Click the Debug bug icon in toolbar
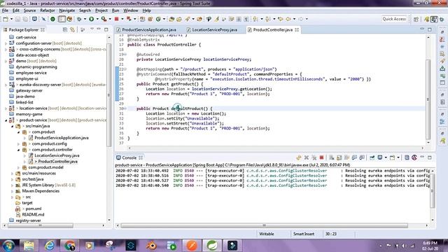The height and width of the screenshot is (252, 448). [x=79, y=19]
